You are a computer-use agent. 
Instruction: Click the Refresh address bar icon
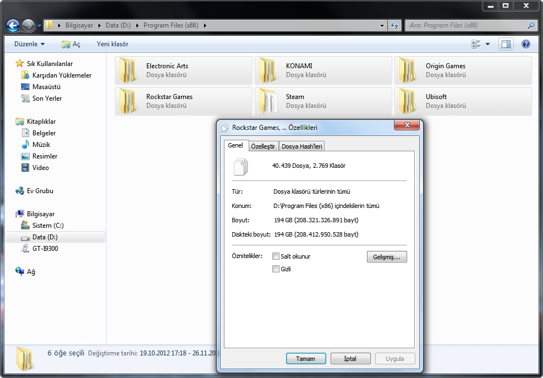tap(394, 25)
